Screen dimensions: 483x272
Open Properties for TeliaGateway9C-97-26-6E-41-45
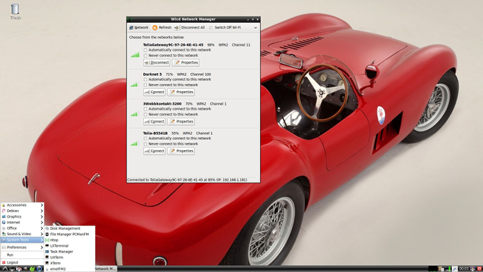point(186,63)
